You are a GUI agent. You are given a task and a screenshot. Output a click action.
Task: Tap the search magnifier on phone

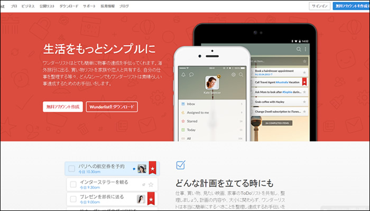coord(241,75)
